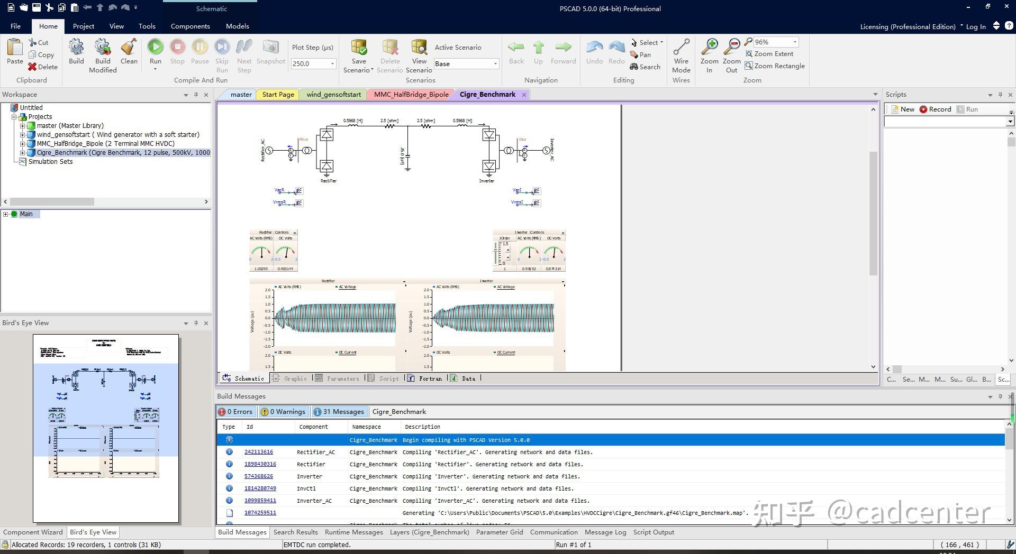Screen dimensions: 1016x554
Task: Activate Wire Mode tool
Action: [681, 48]
